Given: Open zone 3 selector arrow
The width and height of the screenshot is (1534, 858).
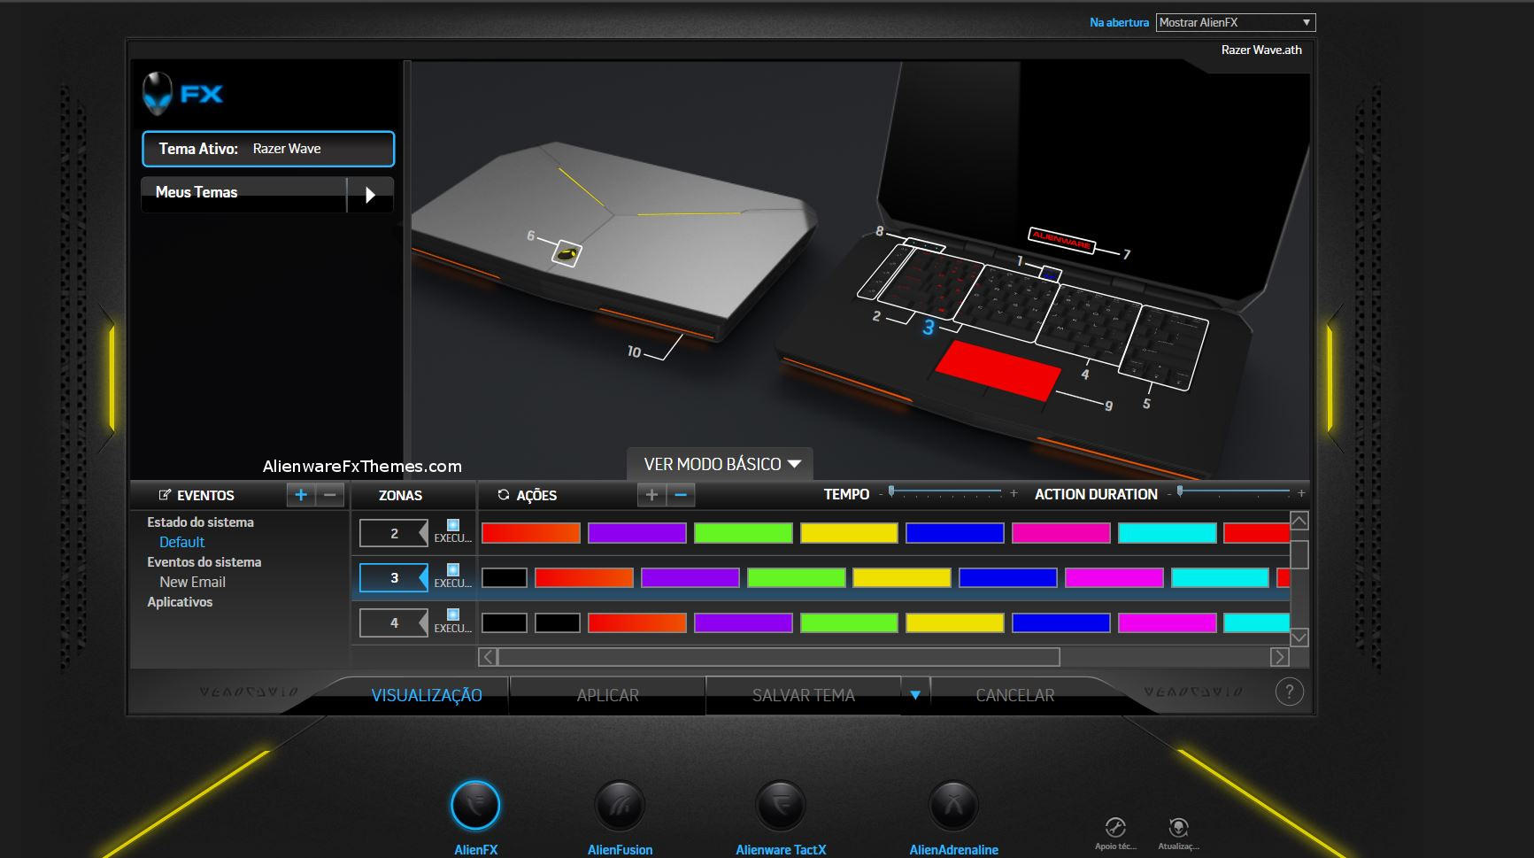Looking at the screenshot, I should 422,577.
